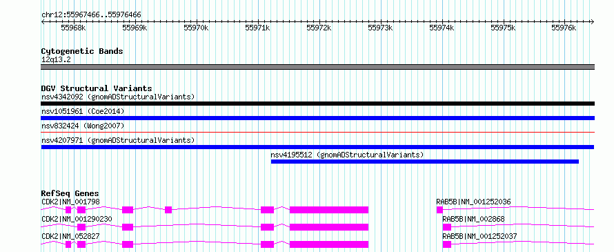Click the first exon of RAB5B NM_001252037
The image size is (614, 252).
447,244
